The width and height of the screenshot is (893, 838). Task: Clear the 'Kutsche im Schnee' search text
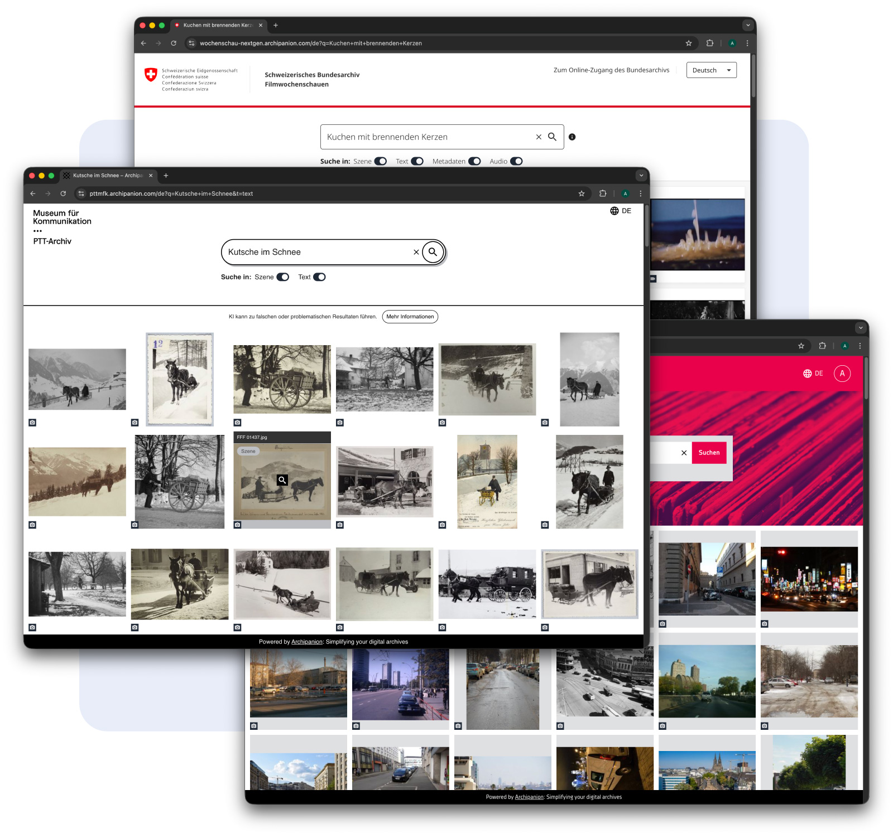coord(416,252)
